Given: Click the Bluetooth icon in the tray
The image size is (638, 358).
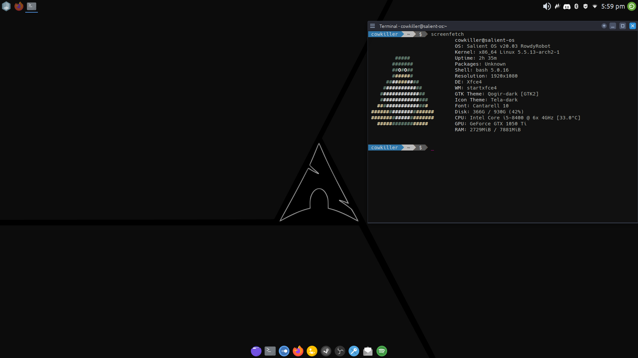Looking at the screenshot, I should pyautogui.click(x=576, y=6).
